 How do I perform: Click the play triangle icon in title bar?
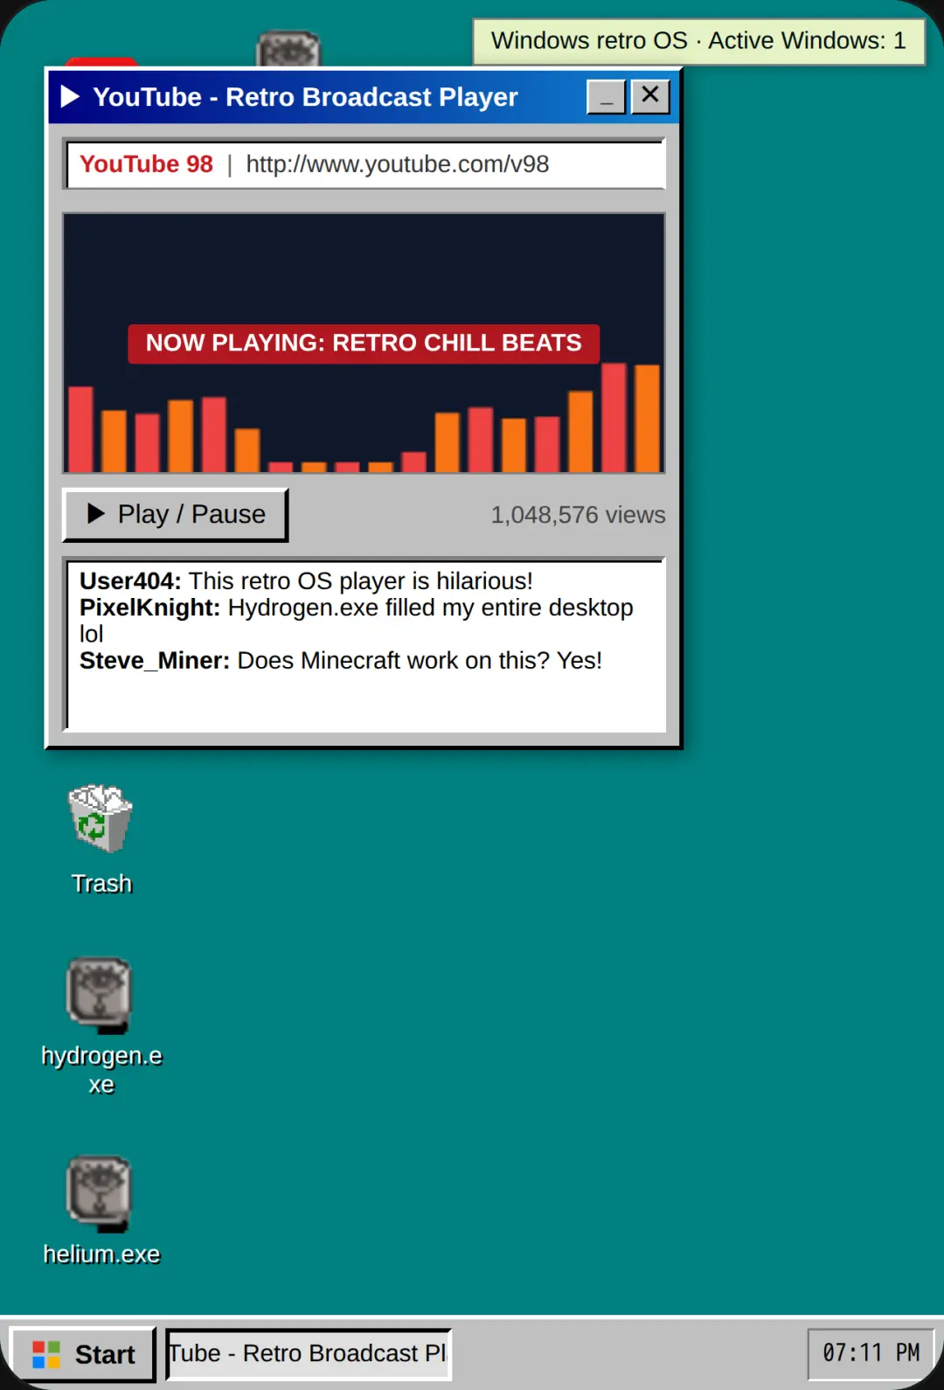70,96
